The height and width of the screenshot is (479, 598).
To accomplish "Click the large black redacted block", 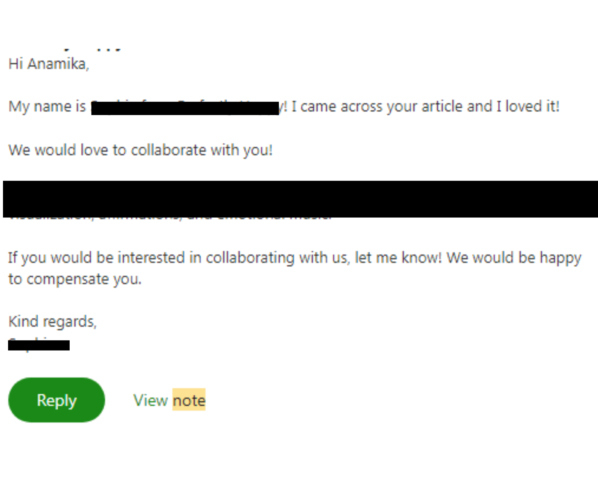I will (x=300, y=198).
